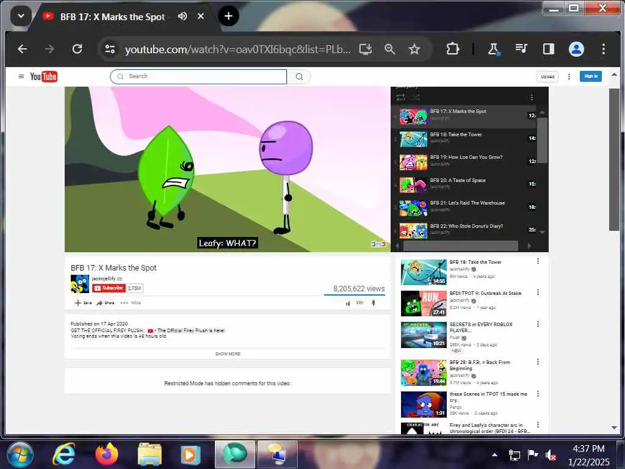The width and height of the screenshot is (625, 469).
Task: Toggle playlist shuffle icon
Action: [415, 97]
